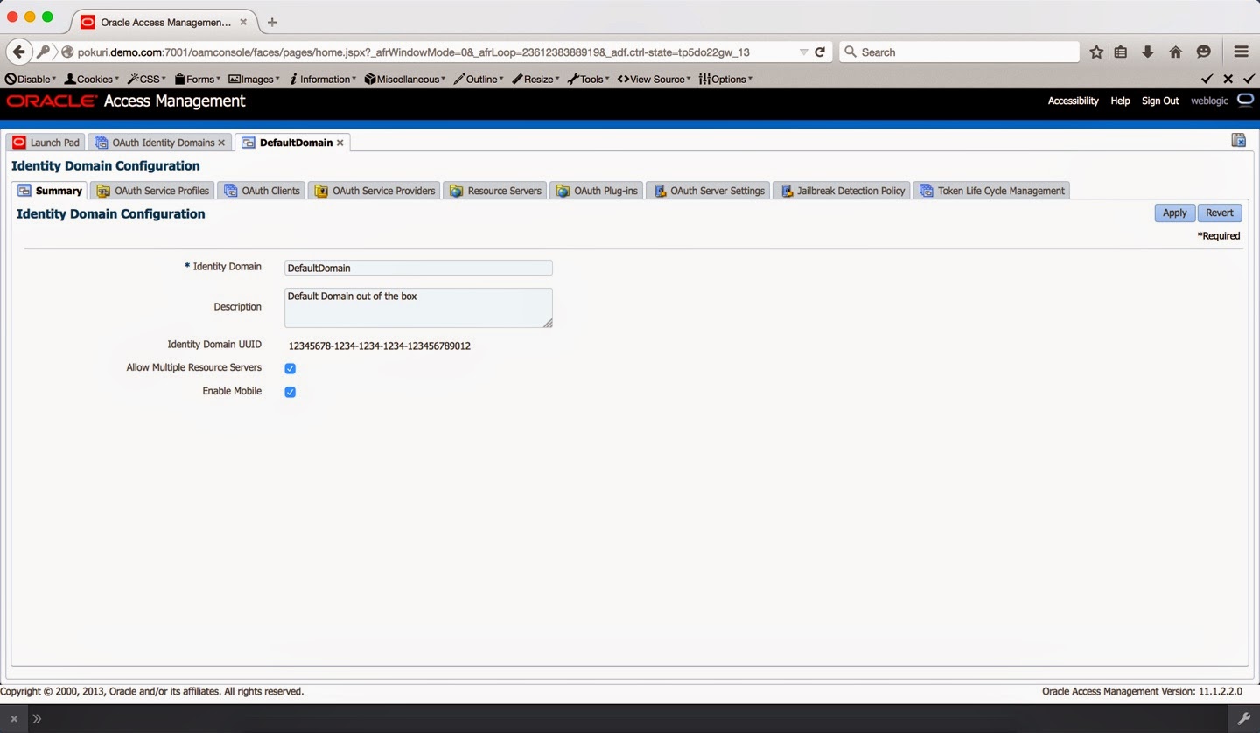
Task: Click the Sign Out link
Action: pyautogui.click(x=1160, y=101)
